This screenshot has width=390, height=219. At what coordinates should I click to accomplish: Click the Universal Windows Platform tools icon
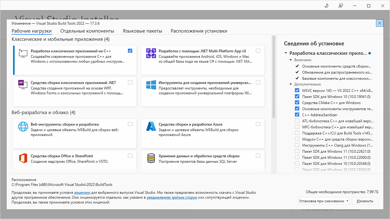point(151,85)
